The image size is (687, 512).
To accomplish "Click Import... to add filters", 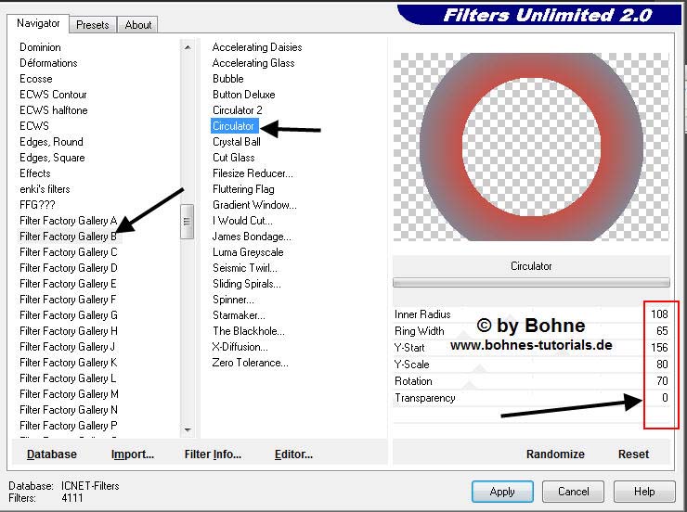I will 132,454.
